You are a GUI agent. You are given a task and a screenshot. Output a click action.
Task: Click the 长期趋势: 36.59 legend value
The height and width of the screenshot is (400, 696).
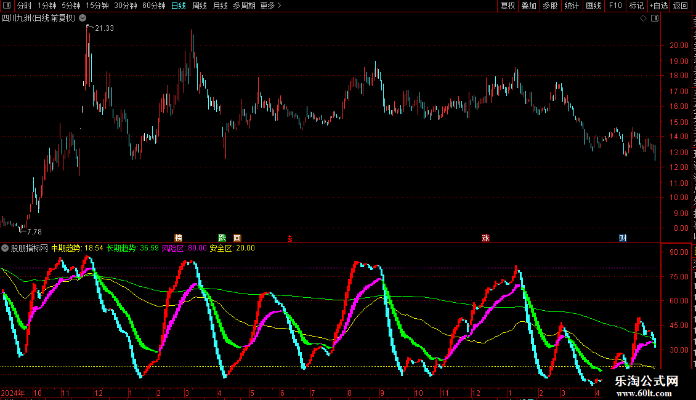132,249
